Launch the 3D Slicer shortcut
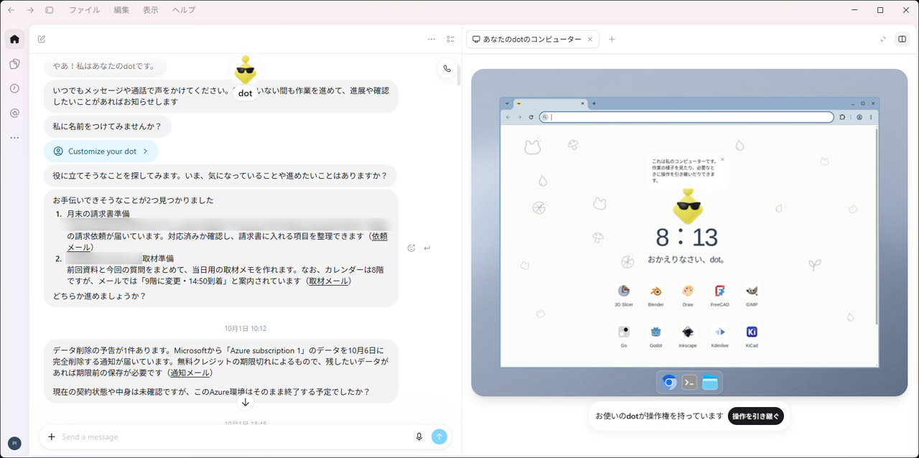This screenshot has height=458, width=919. [x=624, y=295]
